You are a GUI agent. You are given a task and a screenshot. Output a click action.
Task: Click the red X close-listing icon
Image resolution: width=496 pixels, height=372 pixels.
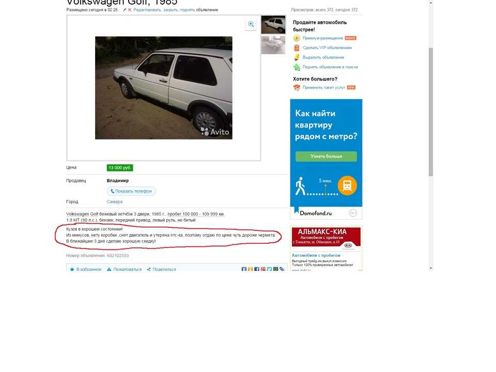[130, 10]
